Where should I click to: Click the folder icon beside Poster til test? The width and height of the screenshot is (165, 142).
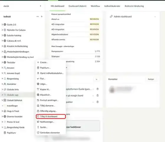pyautogui.click(x=5, y=122)
